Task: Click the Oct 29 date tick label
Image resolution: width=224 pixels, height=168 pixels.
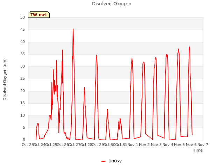Action: tap(98, 145)
